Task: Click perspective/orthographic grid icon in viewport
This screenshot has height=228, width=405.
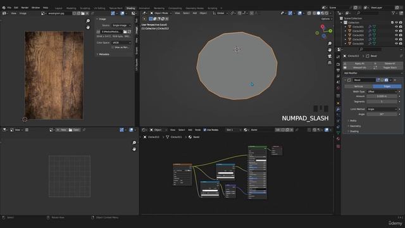Action: point(330,63)
